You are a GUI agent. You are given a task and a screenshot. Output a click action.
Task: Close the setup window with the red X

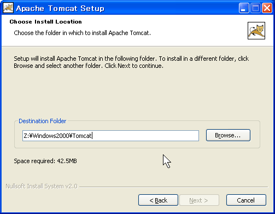coord(267,8)
